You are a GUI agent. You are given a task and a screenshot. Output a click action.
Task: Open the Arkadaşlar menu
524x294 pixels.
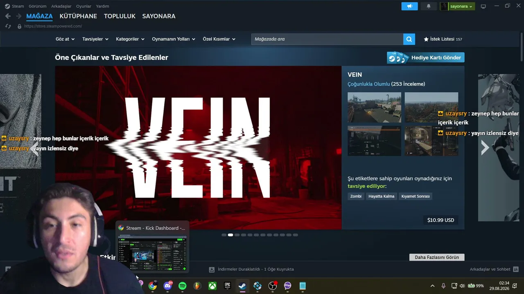pyautogui.click(x=61, y=6)
